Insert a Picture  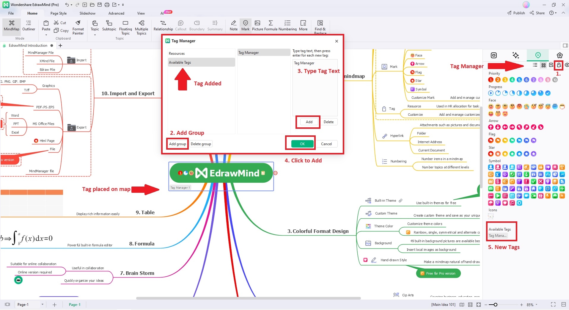(257, 26)
